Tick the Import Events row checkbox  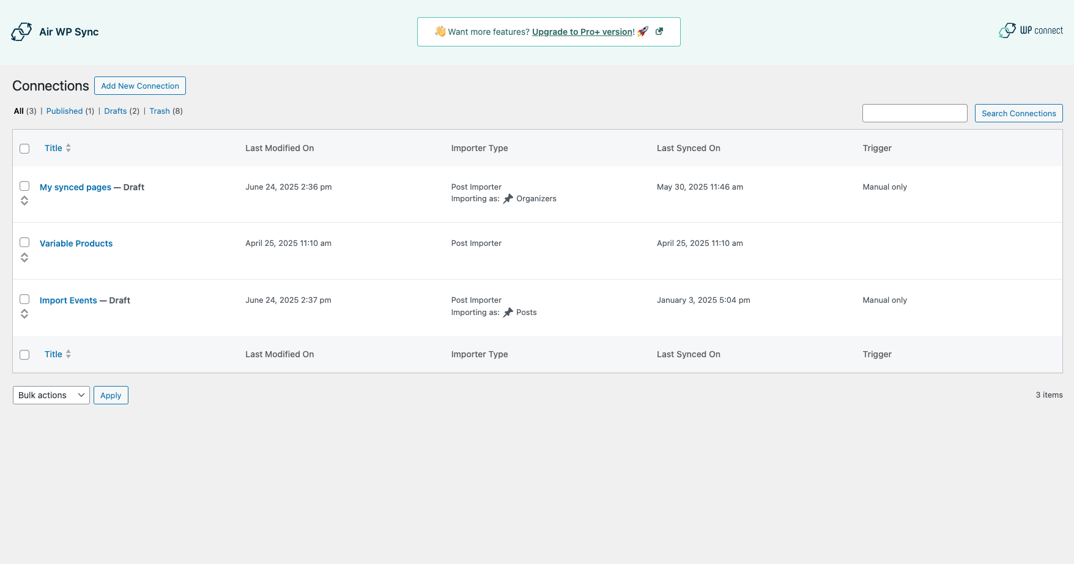[x=24, y=299]
